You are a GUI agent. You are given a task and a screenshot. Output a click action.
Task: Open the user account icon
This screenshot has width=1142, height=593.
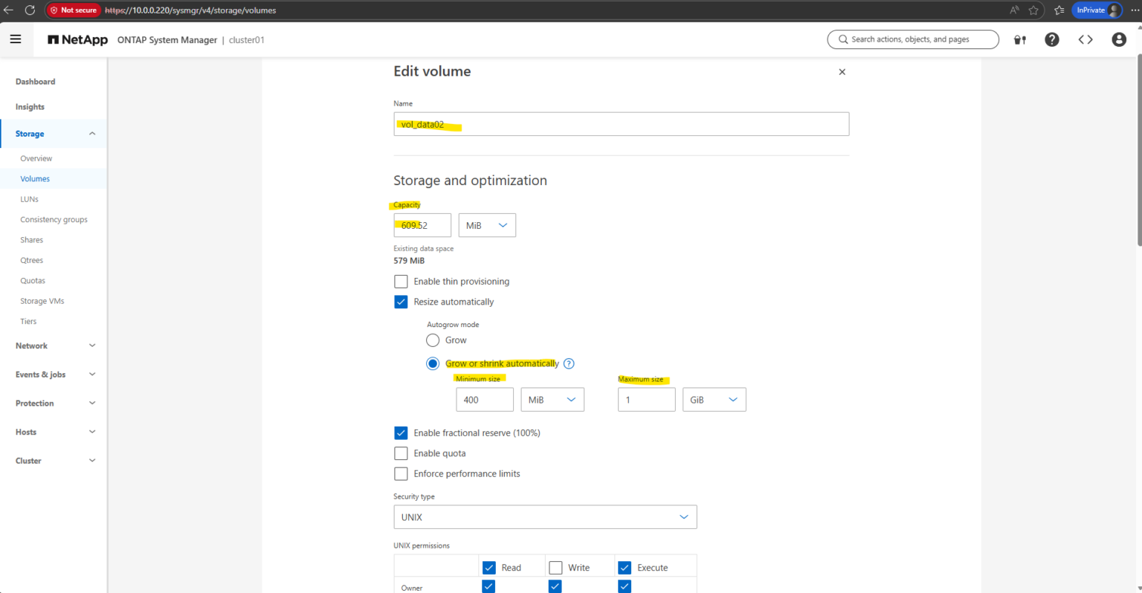click(1119, 39)
